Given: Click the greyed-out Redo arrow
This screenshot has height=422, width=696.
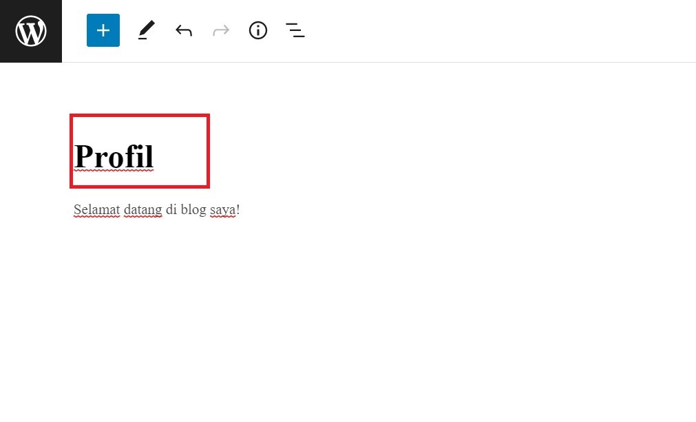Looking at the screenshot, I should pyautogui.click(x=221, y=31).
